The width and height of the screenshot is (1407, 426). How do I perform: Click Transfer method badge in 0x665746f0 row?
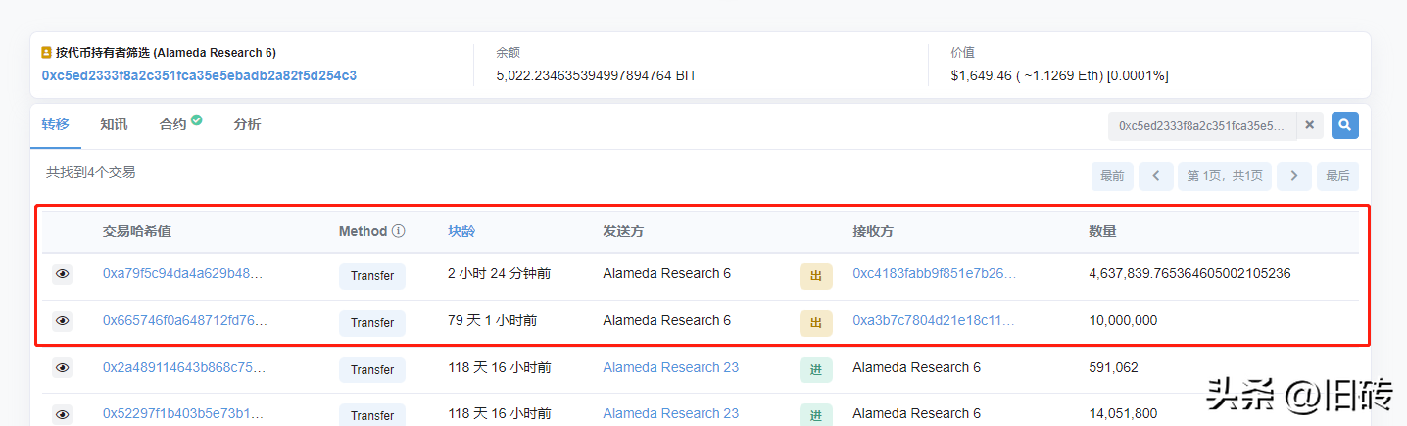[372, 323]
